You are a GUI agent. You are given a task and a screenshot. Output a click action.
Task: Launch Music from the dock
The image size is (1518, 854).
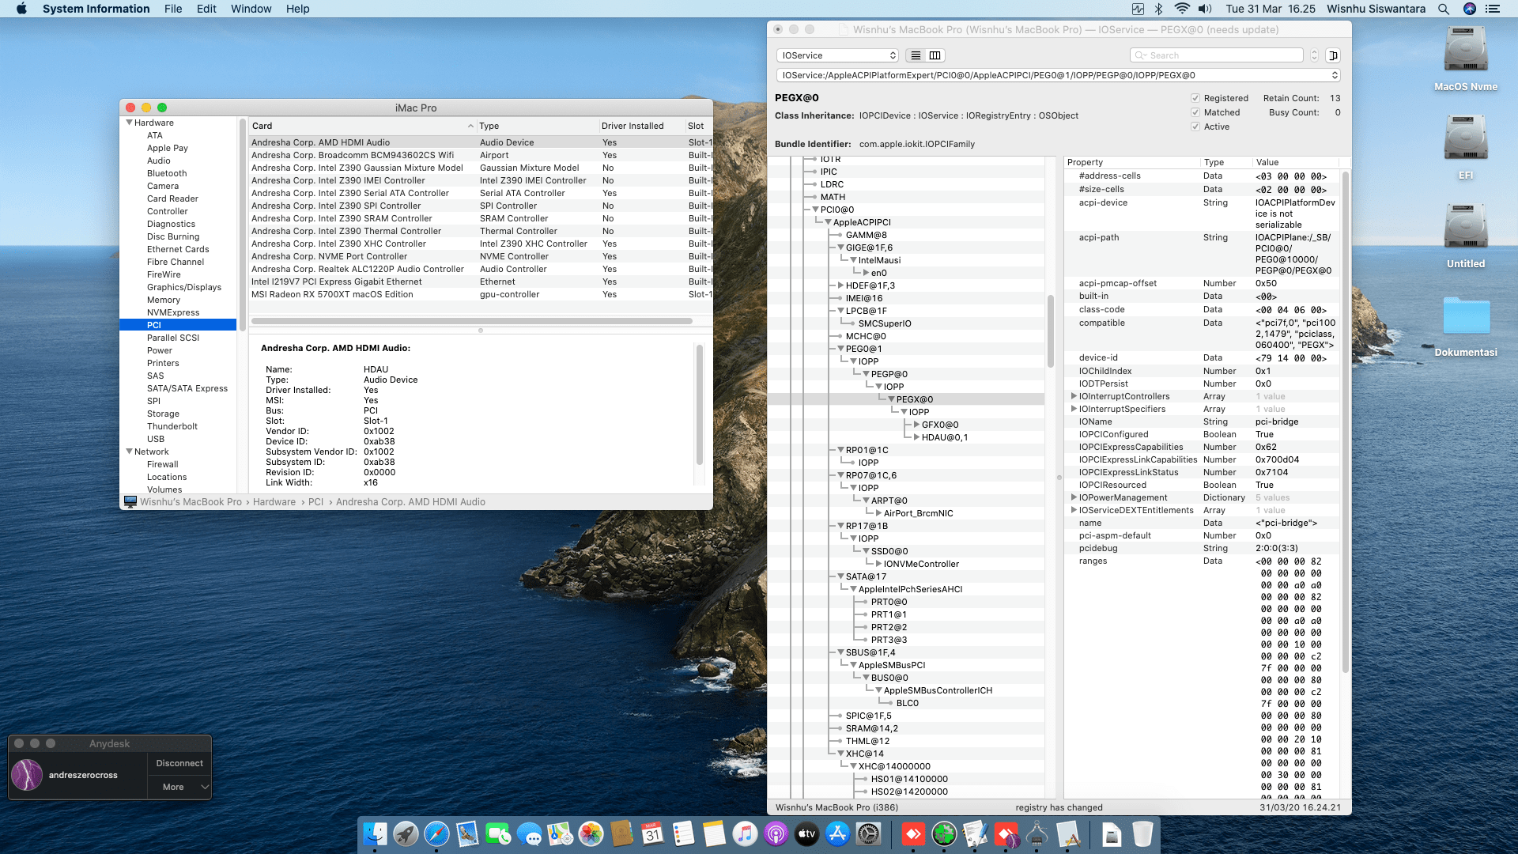coord(745,833)
